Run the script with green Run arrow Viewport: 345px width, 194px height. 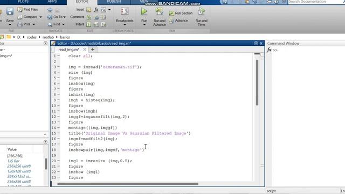click(x=144, y=11)
